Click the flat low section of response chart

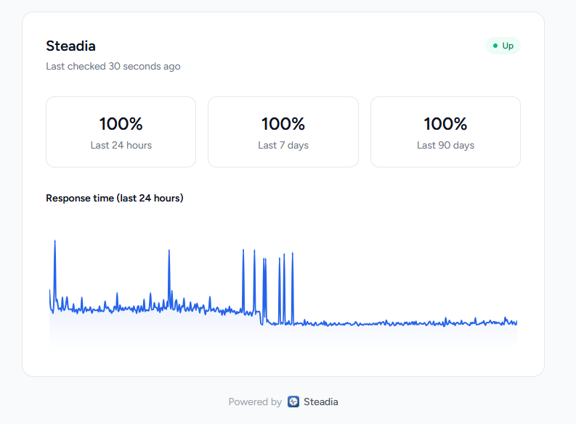click(x=404, y=323)
